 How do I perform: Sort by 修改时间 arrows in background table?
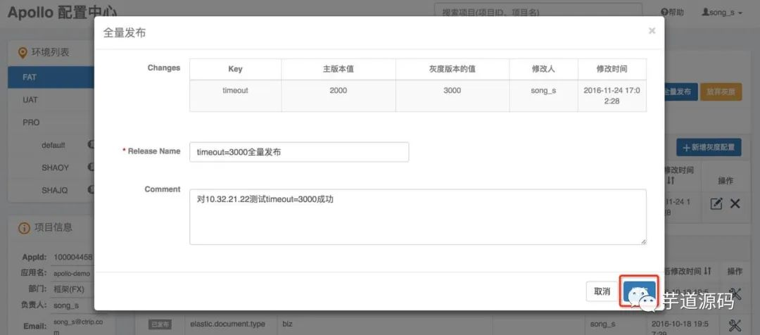671,180
